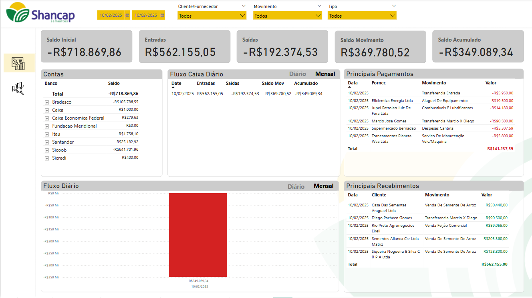Image resolution: width=532 pixels, height=298 pixels.
Task: Click the Marcio Jose Gomes payment row
Action: point(430,121)
